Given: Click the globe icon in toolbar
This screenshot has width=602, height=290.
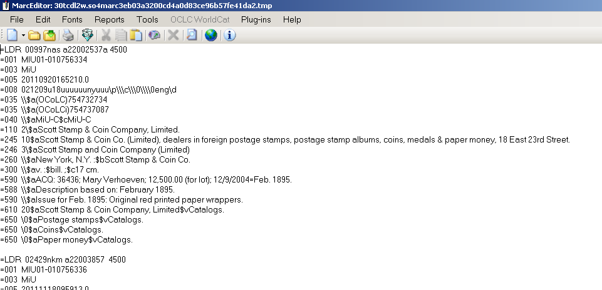Looking at the screenshot, I should coord(210,35).
